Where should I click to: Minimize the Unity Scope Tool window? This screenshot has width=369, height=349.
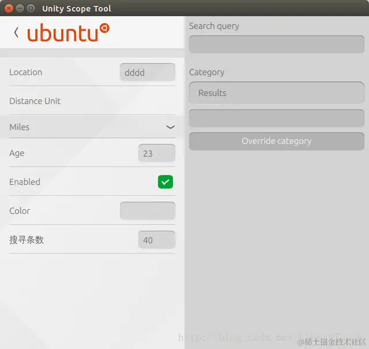pos(20,9)
